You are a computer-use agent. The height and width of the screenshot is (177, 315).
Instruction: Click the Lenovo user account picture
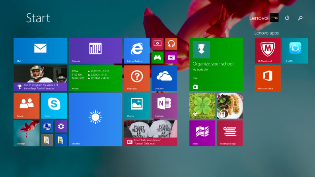(274, 17)
